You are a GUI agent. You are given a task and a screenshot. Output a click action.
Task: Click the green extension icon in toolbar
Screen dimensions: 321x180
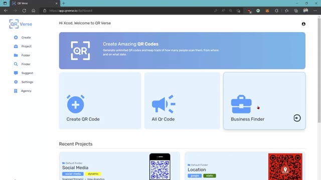258,10
